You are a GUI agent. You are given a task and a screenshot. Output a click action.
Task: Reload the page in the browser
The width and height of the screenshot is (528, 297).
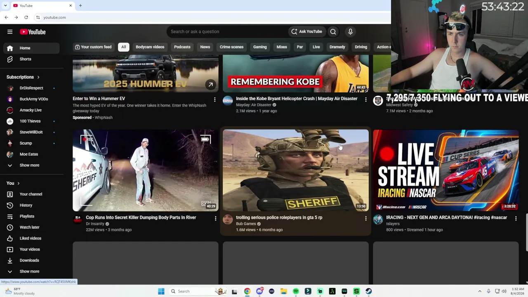[x=26, y=17]
